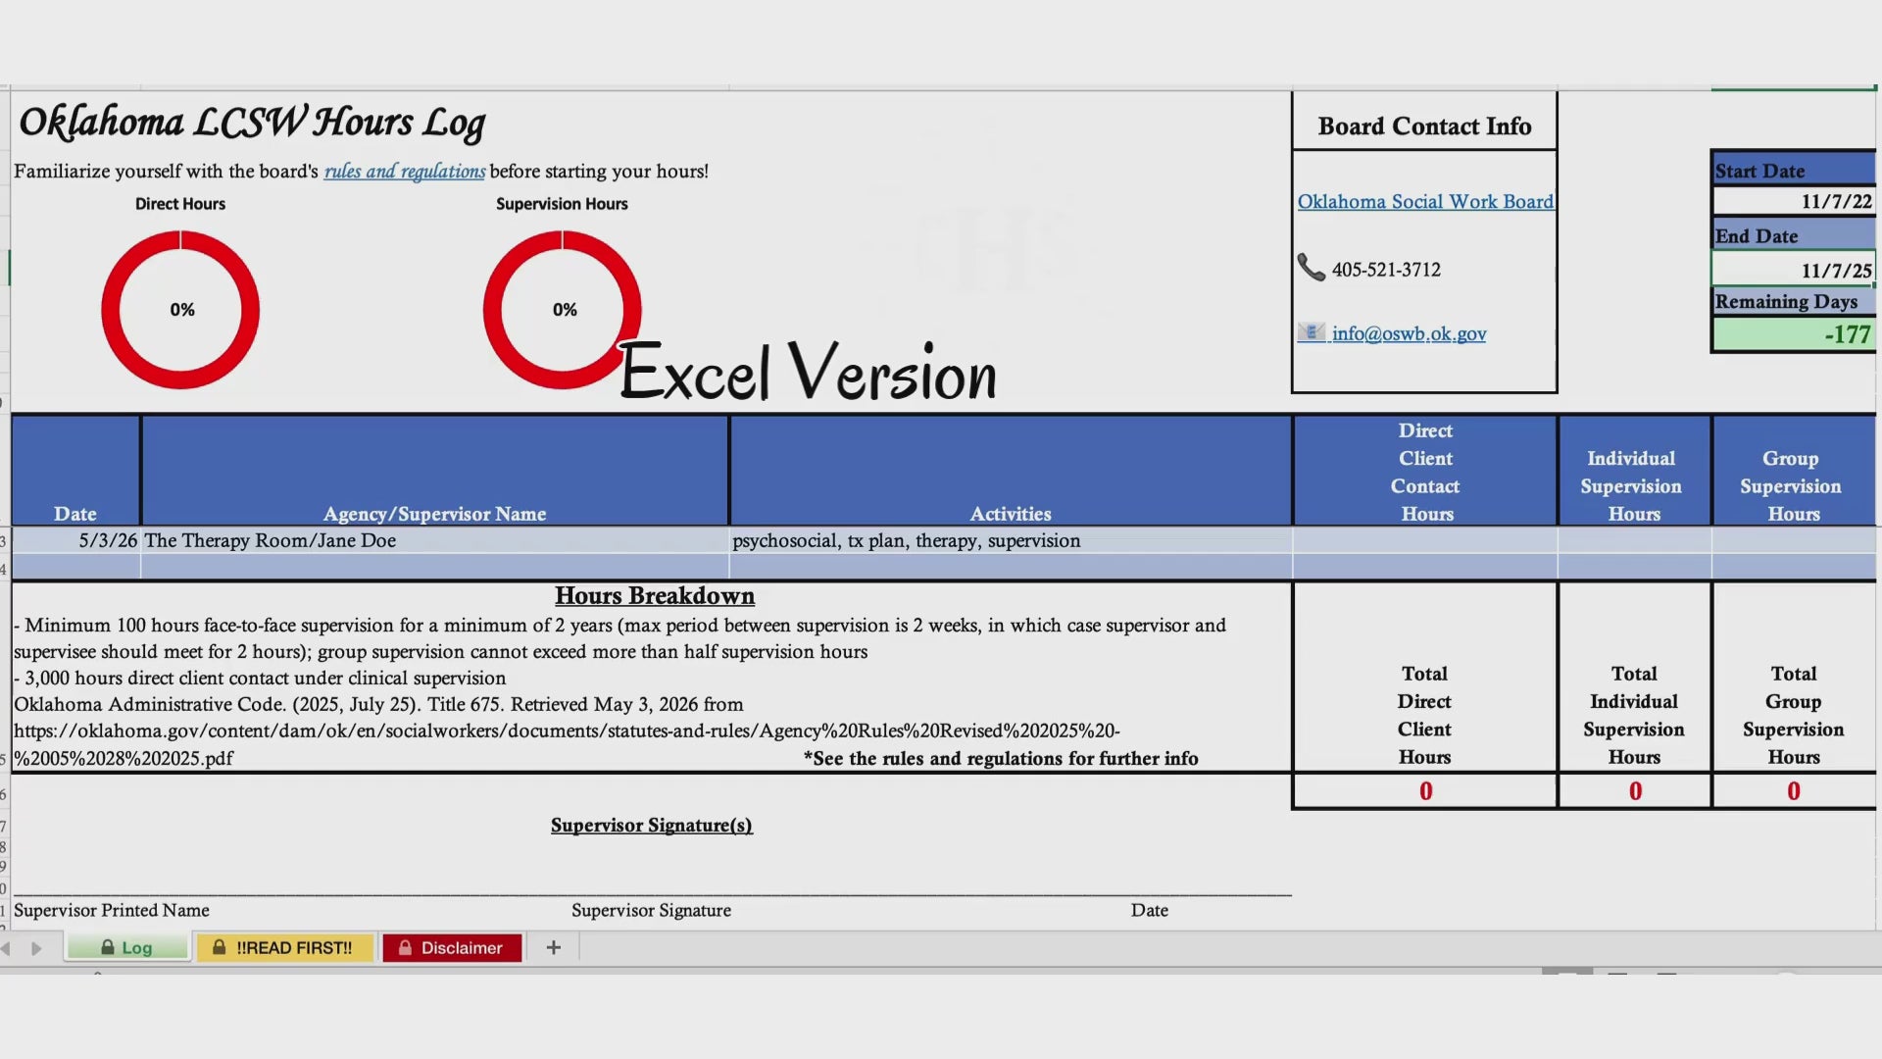The image size is (1882, 1059).
Task: Add a new sheet with plus button
Action: [554, 947]
